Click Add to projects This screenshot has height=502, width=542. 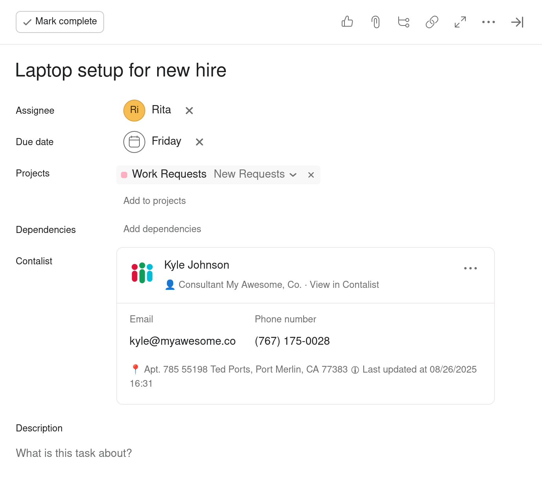point(154,201)
